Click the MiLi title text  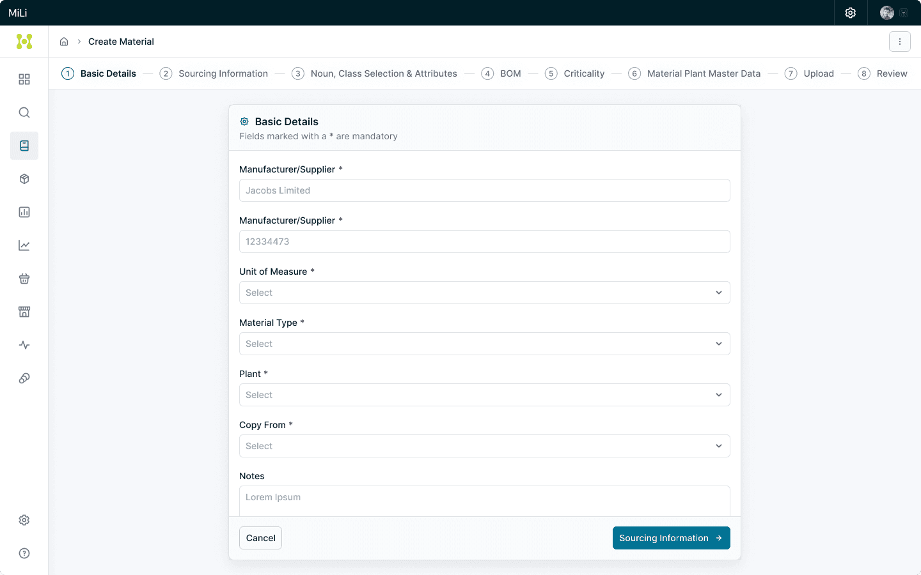pyautogui.click(x=18, y=13)
